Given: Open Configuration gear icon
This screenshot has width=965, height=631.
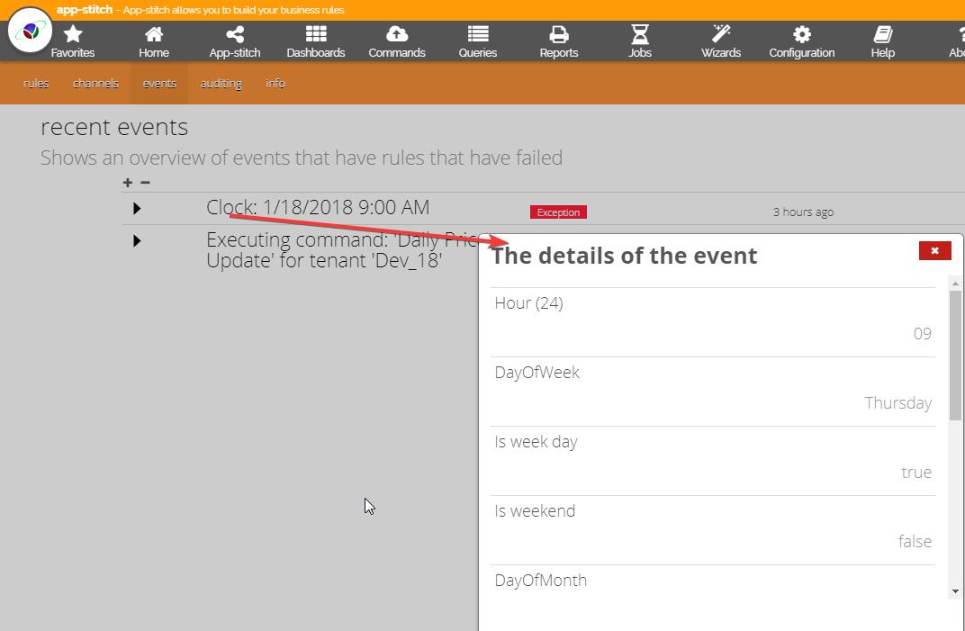Looking at the screenshot, I should tap(802, 35).
